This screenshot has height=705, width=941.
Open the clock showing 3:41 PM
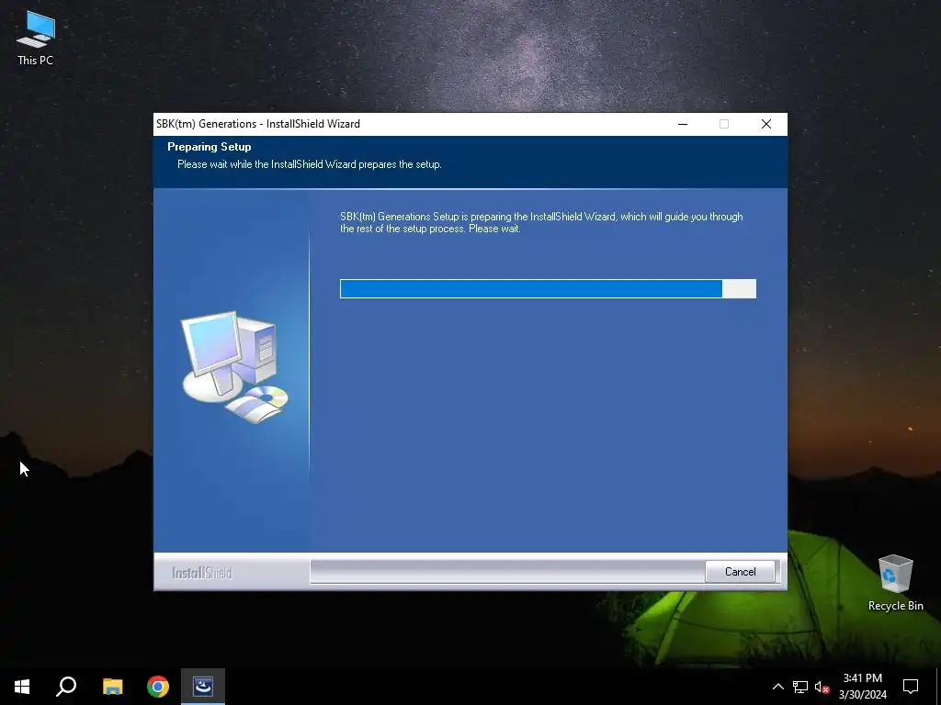coord(862,687)
